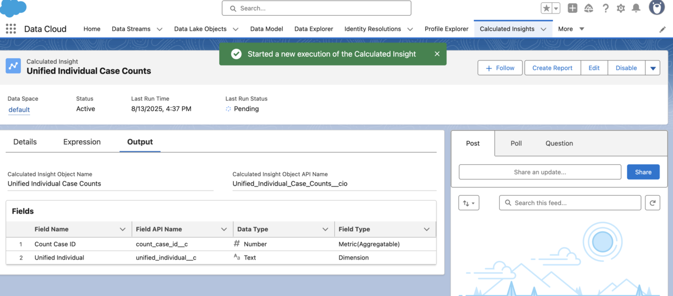Open the more actions dropdown arrow

coord(652,68)
